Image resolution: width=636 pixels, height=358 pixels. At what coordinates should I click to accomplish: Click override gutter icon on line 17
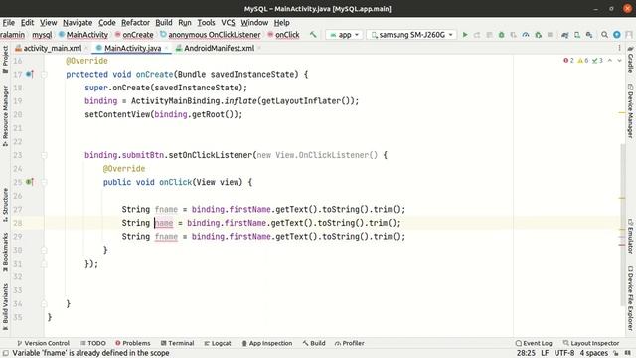point(30,74)
